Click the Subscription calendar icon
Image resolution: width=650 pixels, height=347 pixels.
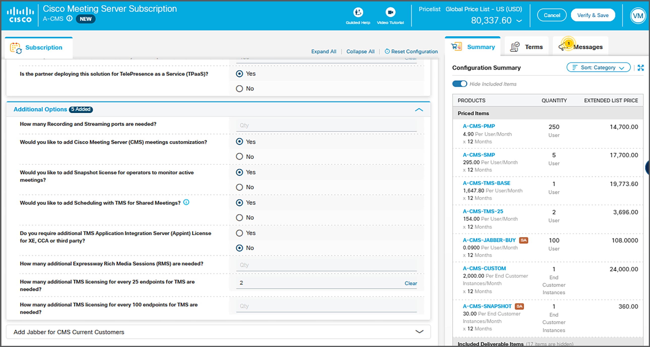click(16, 48)
